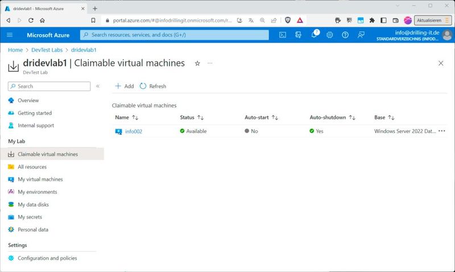
Task: Open the Directories and subscriptions filter
Action: 298,35
